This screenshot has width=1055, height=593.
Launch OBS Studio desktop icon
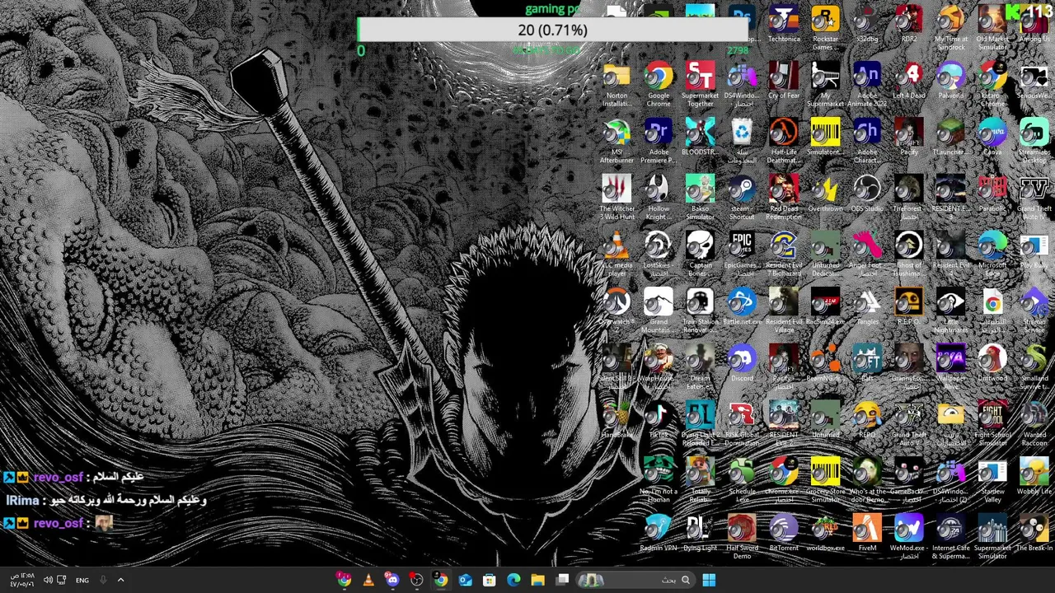coord(867,194)
